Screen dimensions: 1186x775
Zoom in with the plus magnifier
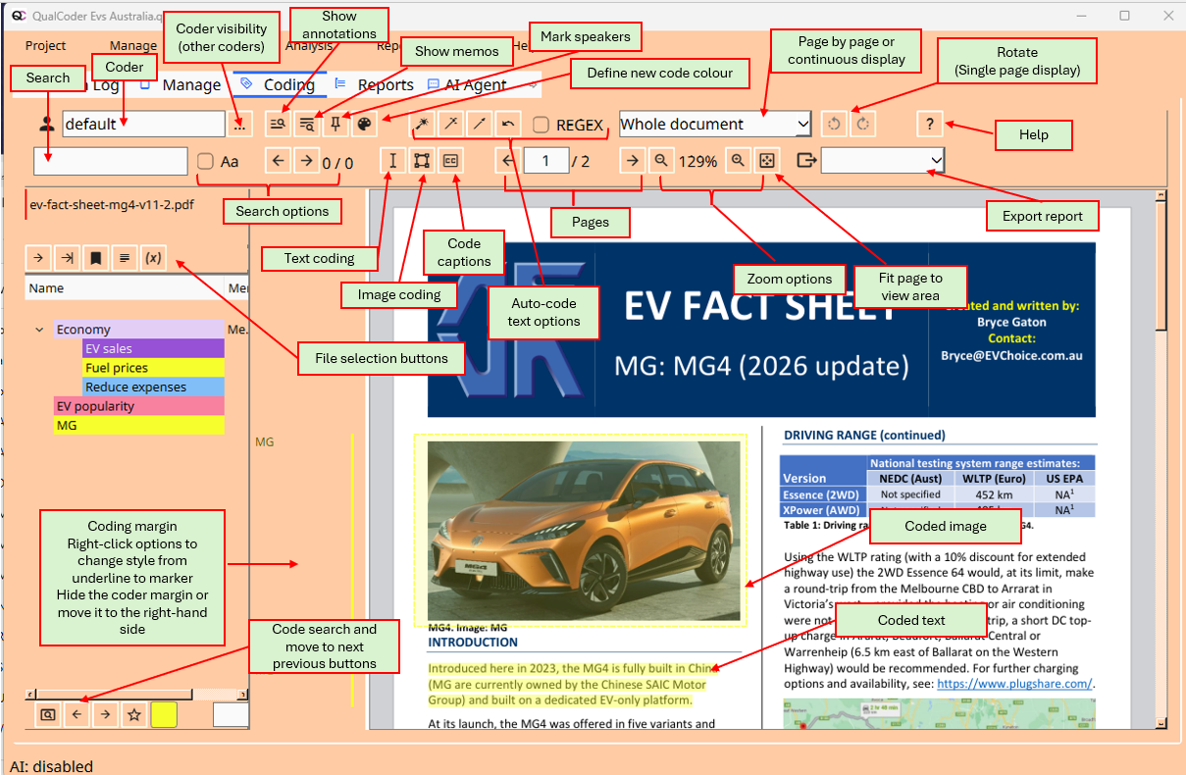[x=738, y=161]
